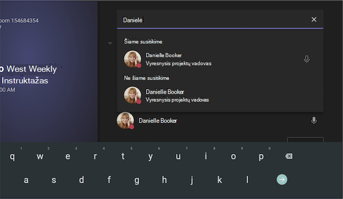Click inside the Danielė search field
The width and height of the screenshot is (343, 199).
(215, 20)
